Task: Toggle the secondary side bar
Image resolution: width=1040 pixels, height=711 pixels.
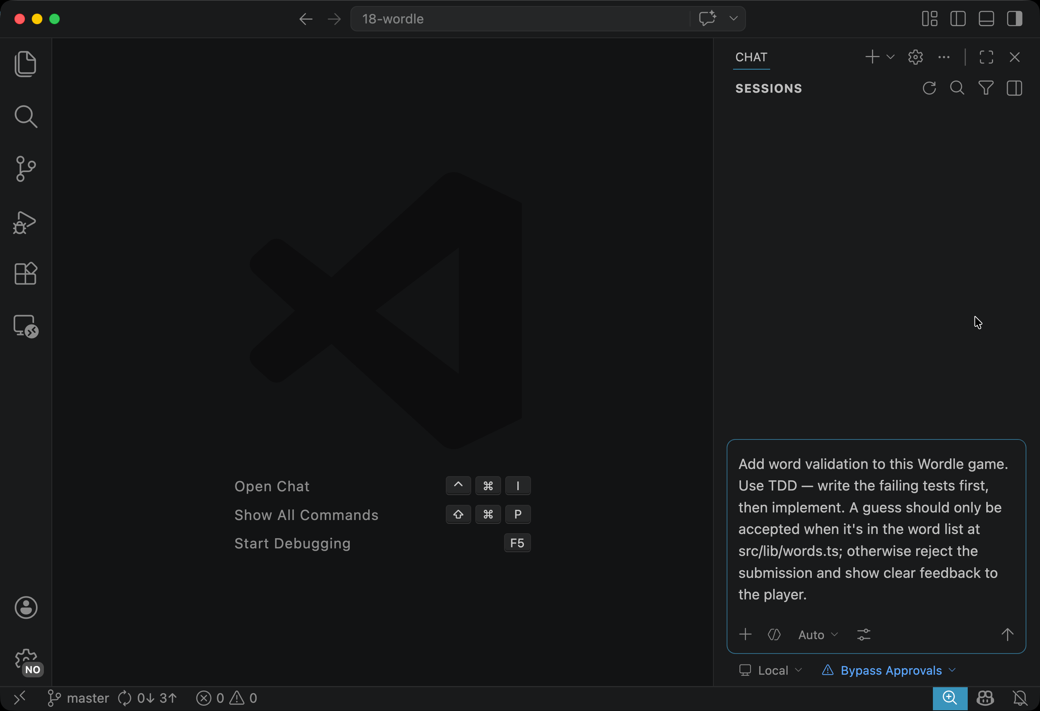Action: coord(1015,19)
